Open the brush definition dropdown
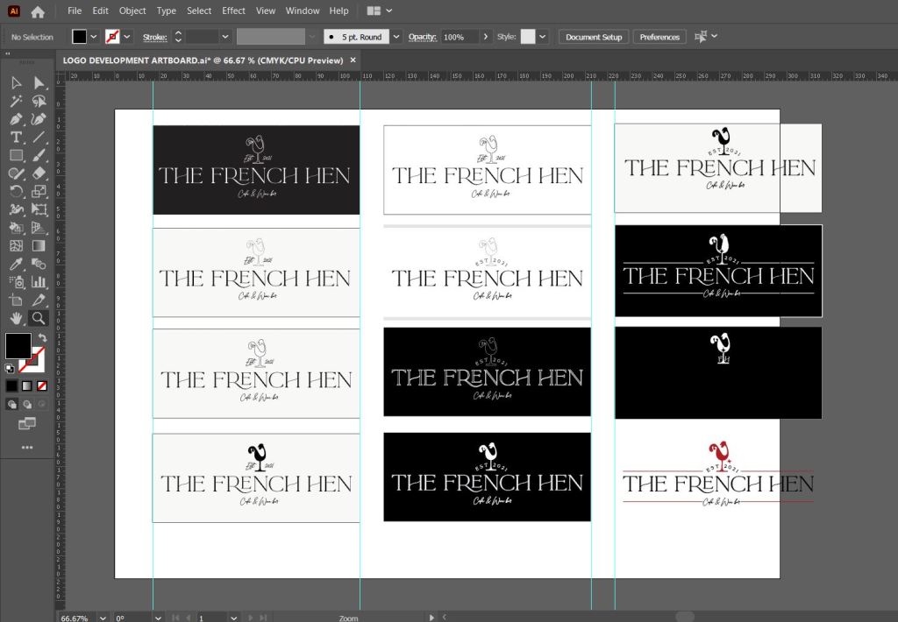898x622 pixels. (396, 37)
